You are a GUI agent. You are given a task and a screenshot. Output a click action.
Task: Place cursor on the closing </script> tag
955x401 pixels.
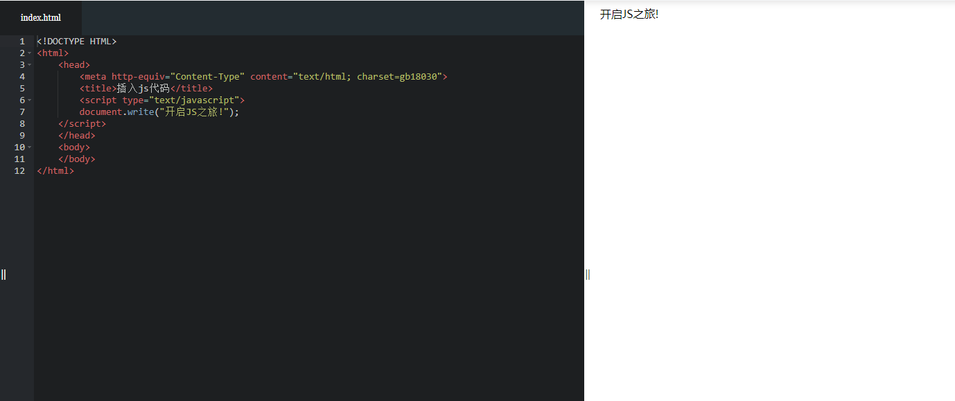pyautogui.click(x=82, y=124)
